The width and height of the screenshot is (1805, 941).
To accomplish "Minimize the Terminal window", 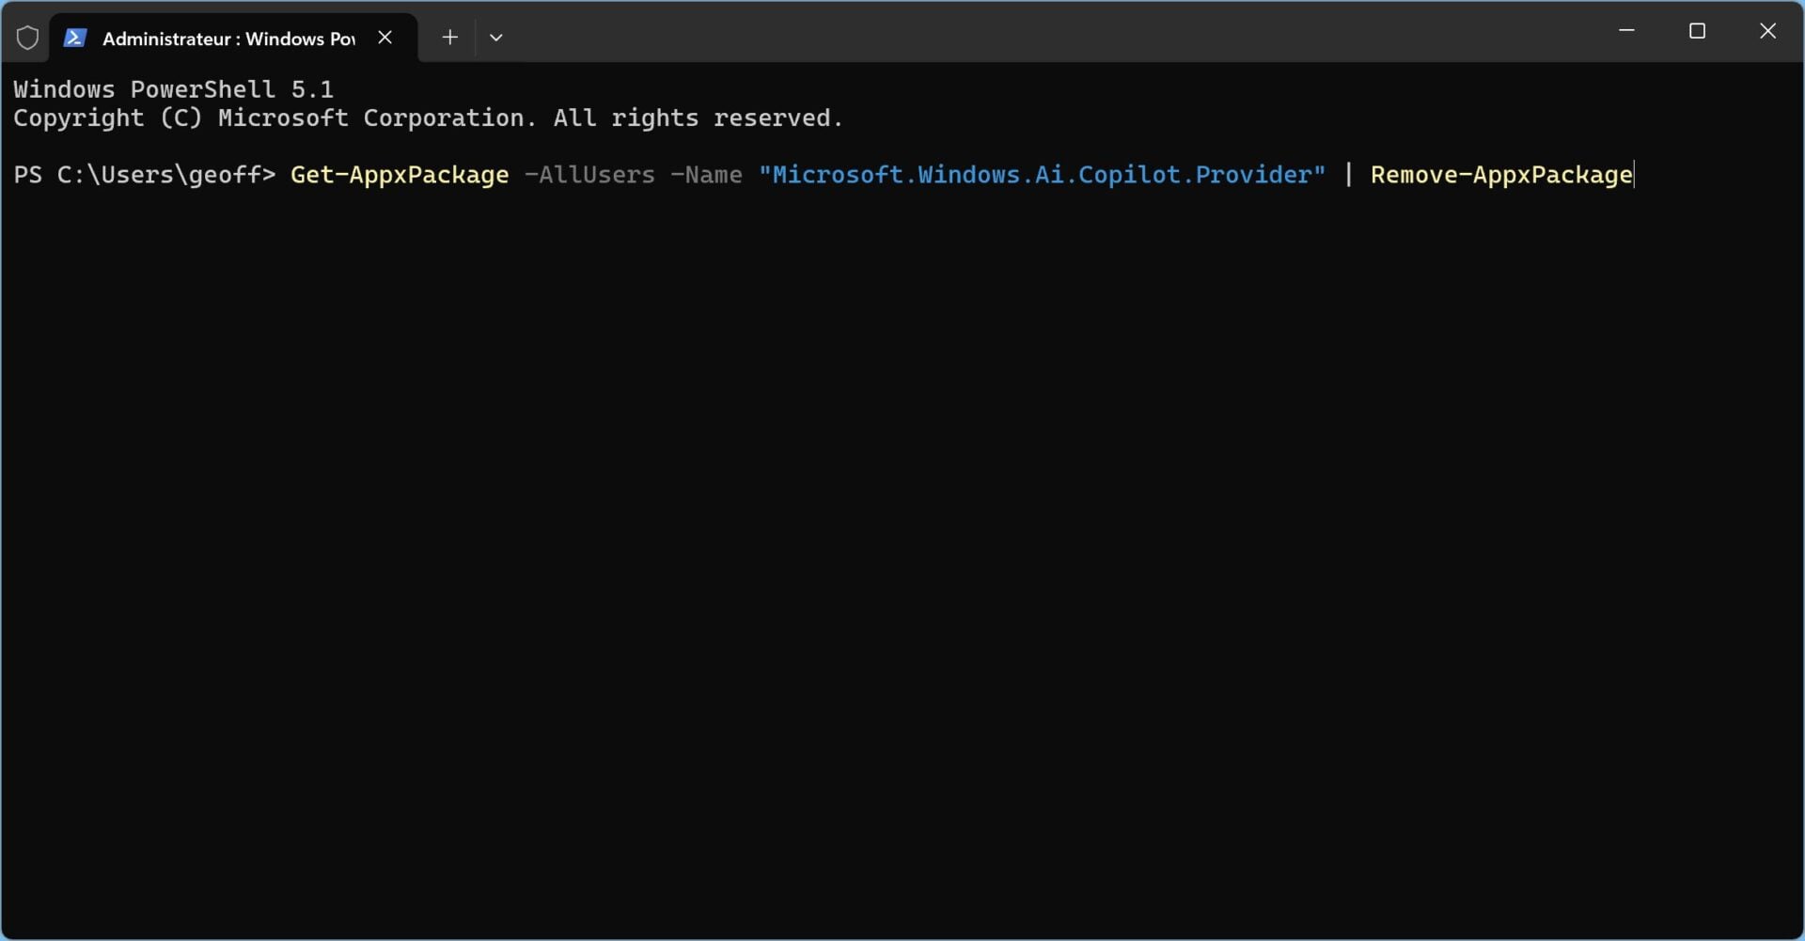I will [x=1626, y=31].
